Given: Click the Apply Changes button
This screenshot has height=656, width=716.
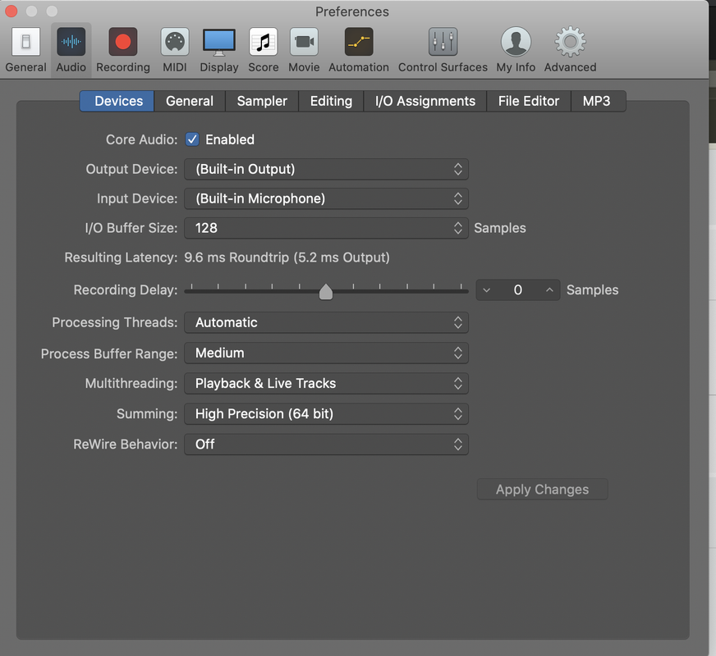Looking at the screenshot, I should click(543, 490).
